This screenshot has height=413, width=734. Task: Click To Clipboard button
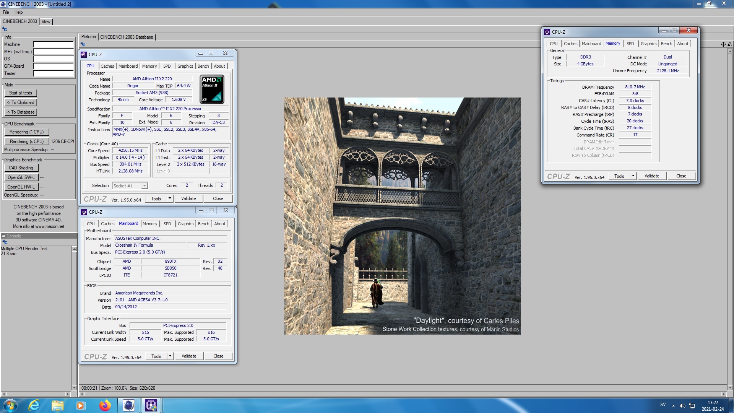(21, 102)
